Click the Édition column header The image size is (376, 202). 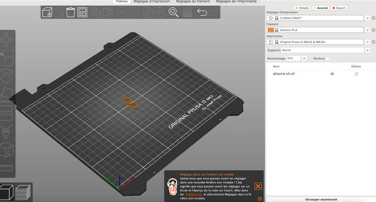point(356,66)
